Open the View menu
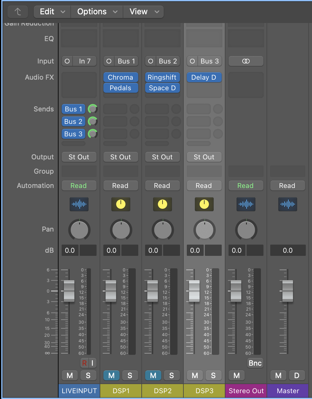The width and height of the screenshot is (312, 399). point(143,12)
